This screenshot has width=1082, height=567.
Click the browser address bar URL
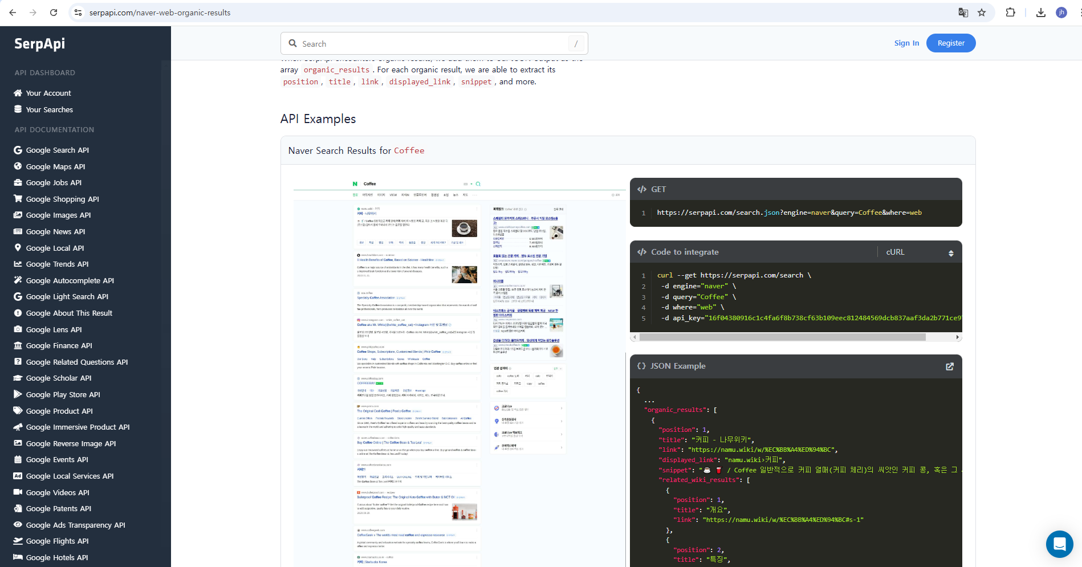click(x=160, y=13)
